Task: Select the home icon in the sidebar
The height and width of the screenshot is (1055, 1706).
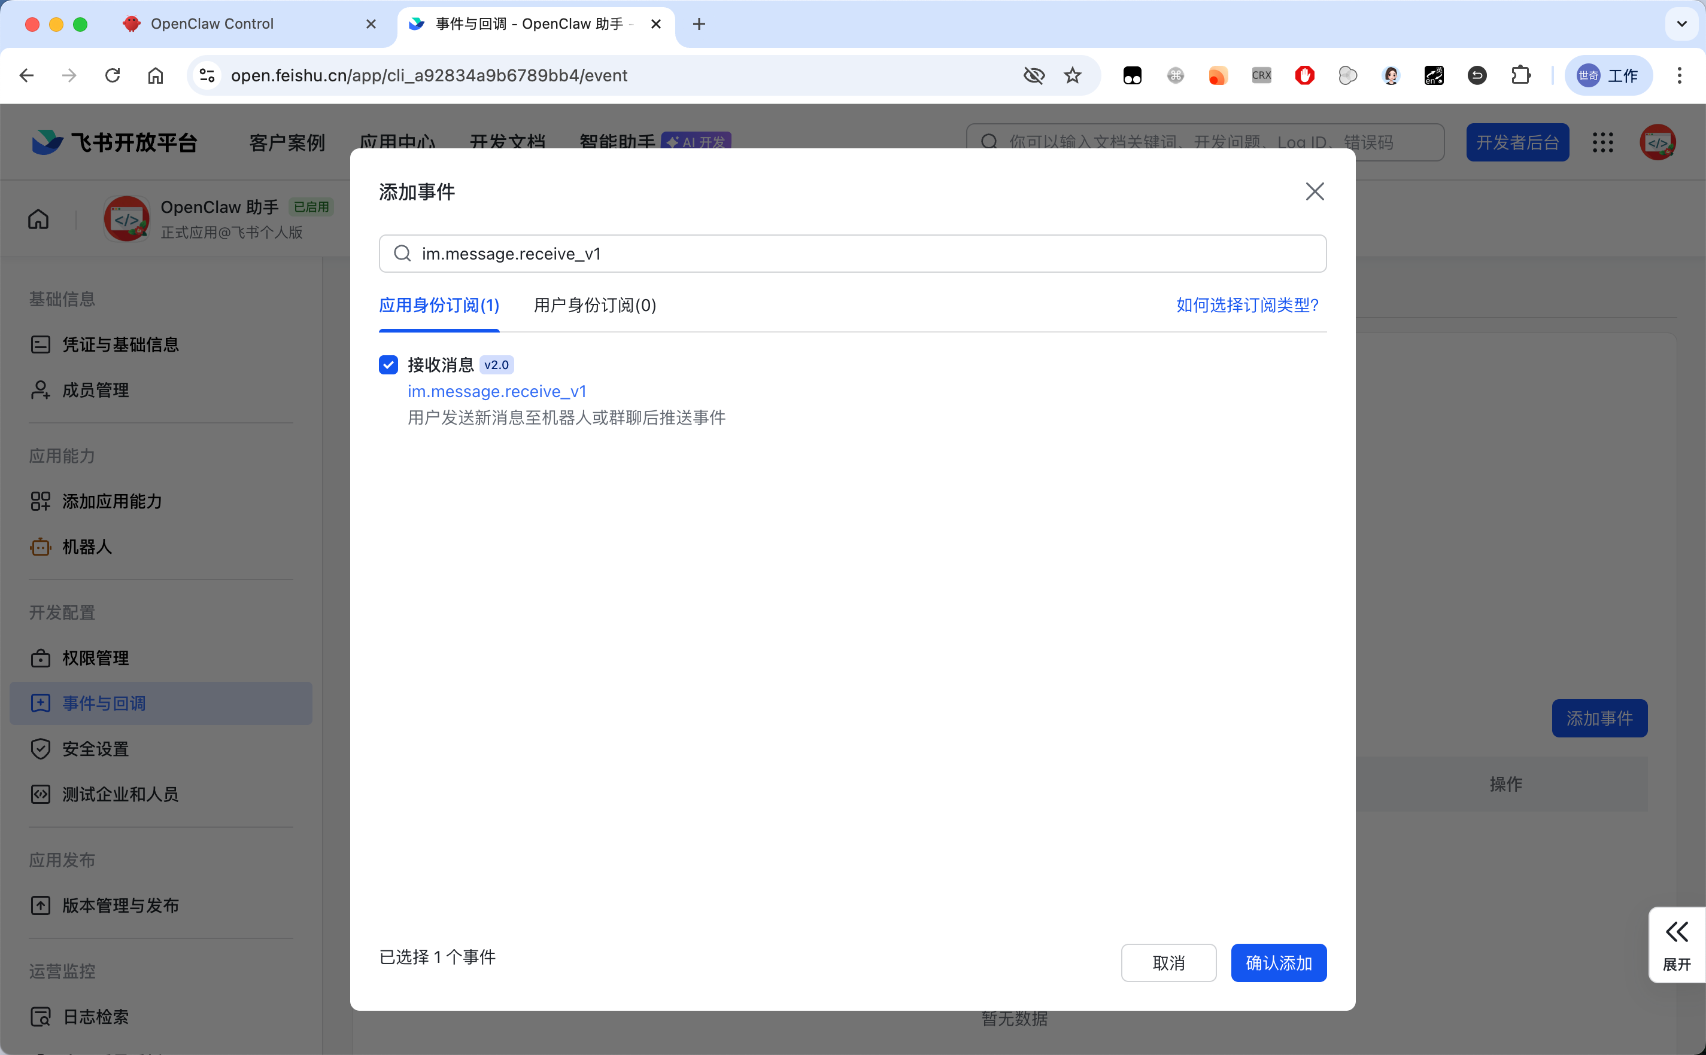Action: click(x=38, y=218)
